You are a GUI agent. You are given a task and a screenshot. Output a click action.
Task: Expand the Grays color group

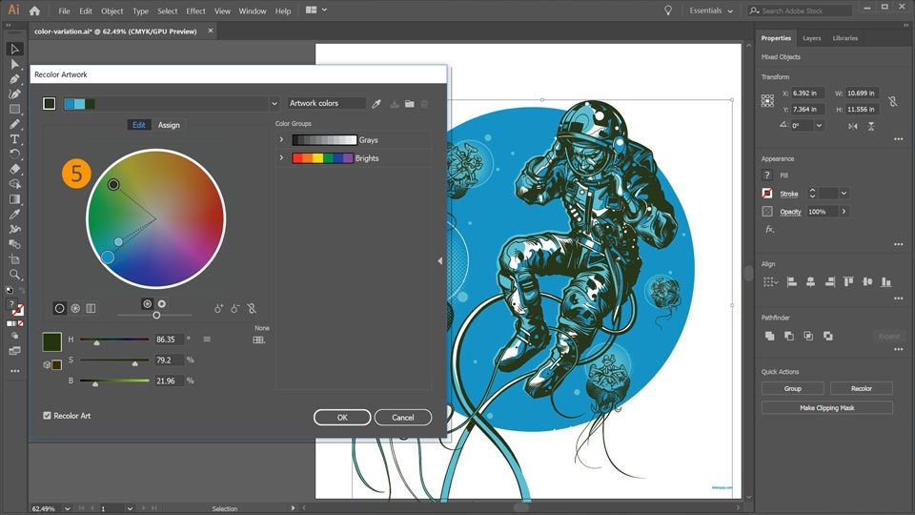[281, 139]
